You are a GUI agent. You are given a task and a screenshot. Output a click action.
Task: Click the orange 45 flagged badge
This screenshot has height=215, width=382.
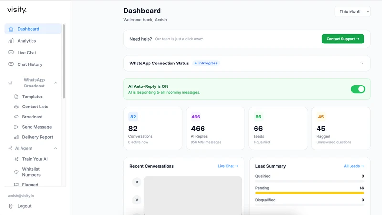pyautogui.click(x=321, y=117)
